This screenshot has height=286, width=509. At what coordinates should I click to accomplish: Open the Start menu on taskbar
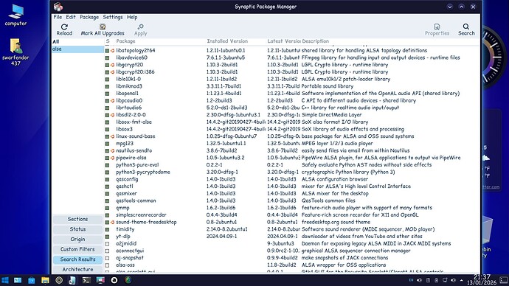[x=5, y=280]
